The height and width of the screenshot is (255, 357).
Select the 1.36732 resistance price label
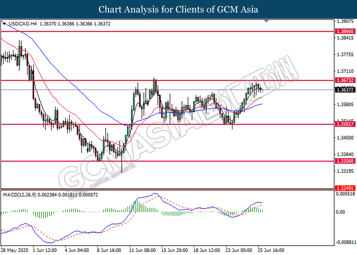pyautogui.click(x=345, y=81)
